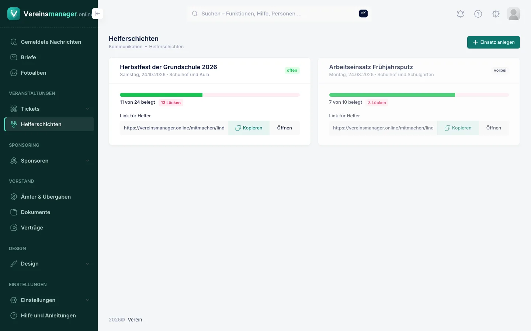Click the Herbstfest occupancy progress bar
Viewport: 531px width, 331px height.
click(210, 95)
